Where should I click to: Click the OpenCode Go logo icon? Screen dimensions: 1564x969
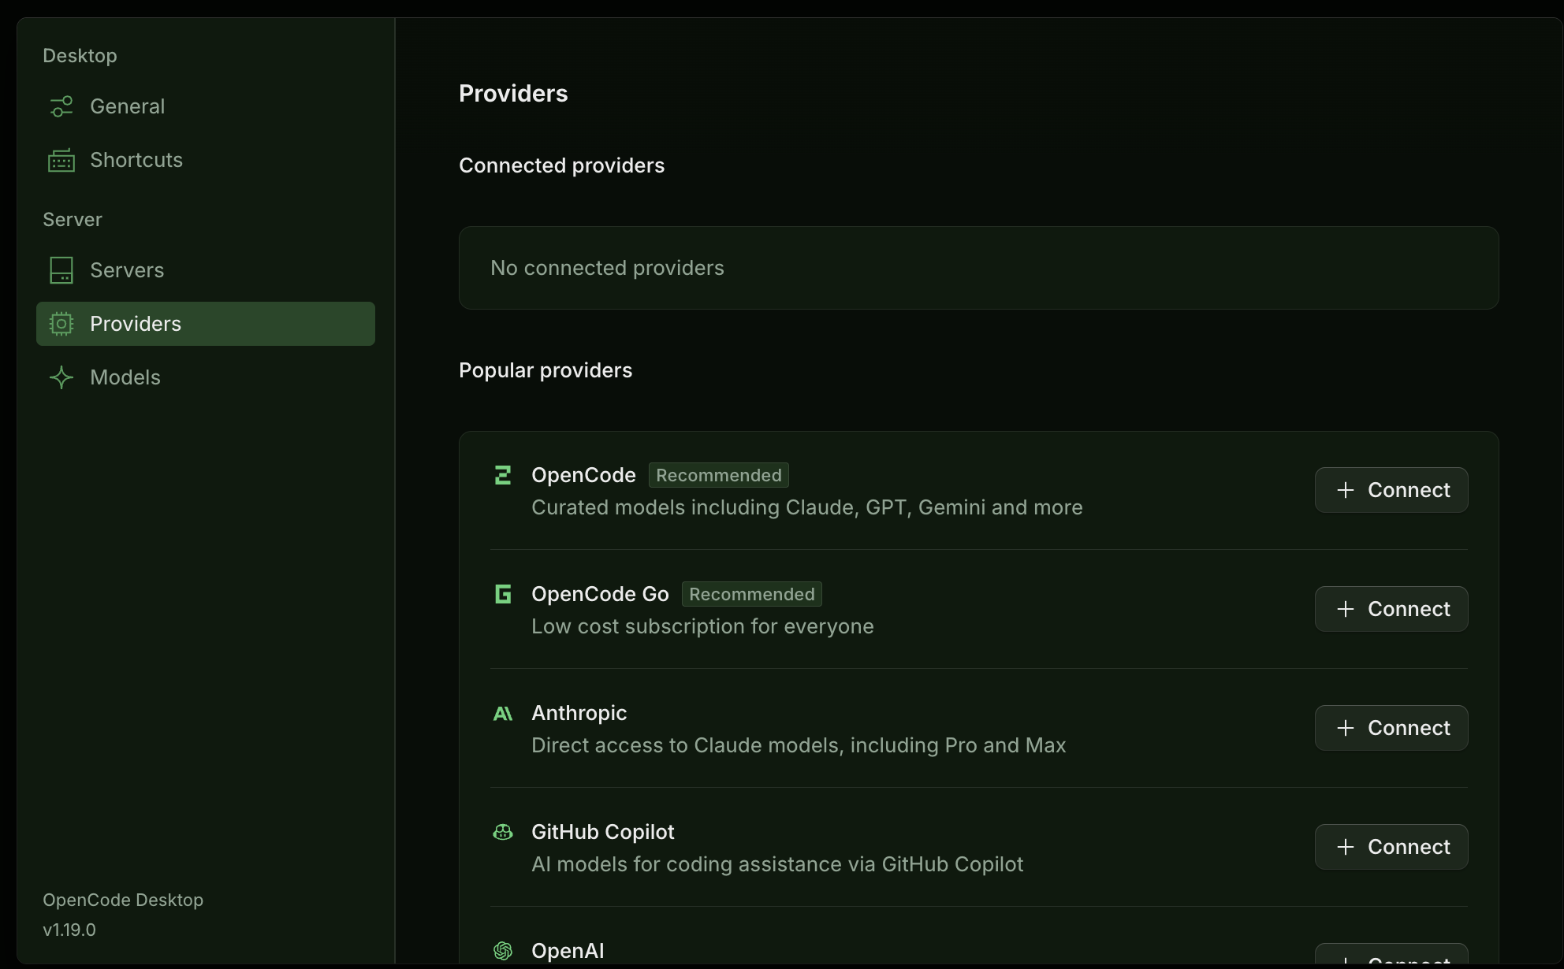point(503,594)
